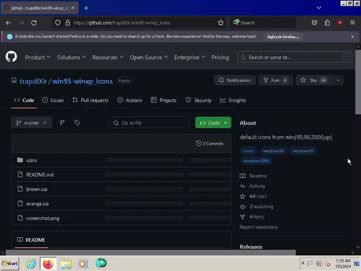361x271 pixels.
Task: Switch to the Actions tab
Action: click(x=130, y=100)
